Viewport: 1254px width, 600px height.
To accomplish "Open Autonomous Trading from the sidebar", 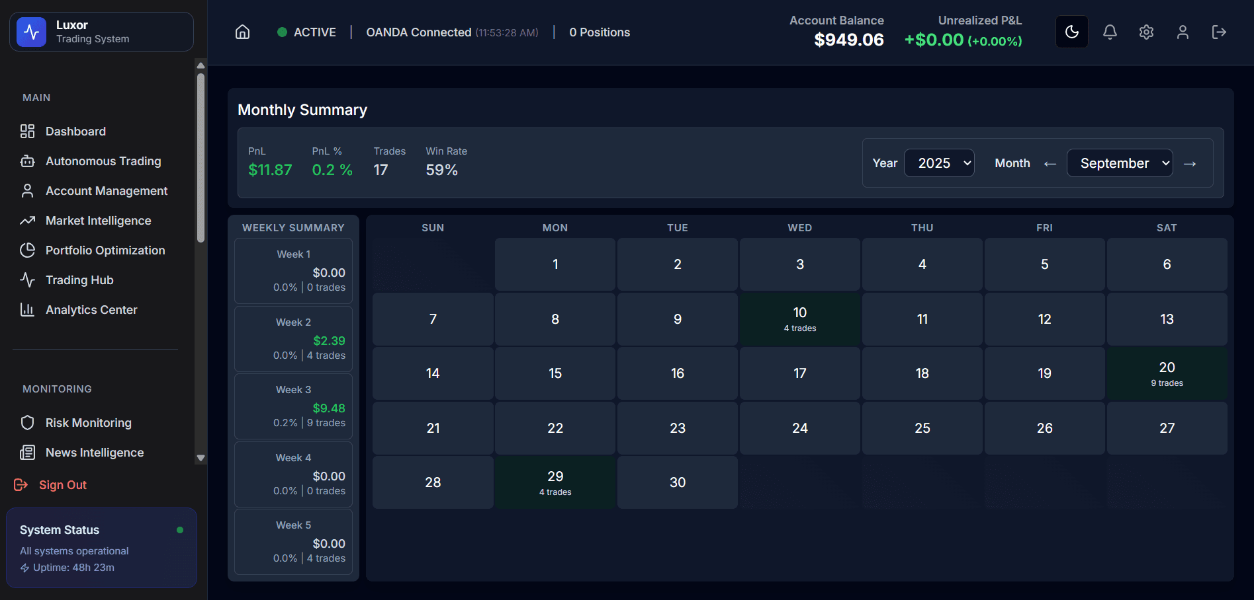I will [103, 161].
